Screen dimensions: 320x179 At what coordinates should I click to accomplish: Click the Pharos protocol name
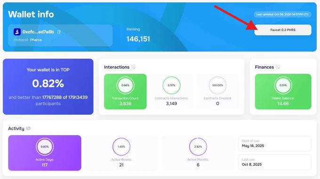[36, 40]
